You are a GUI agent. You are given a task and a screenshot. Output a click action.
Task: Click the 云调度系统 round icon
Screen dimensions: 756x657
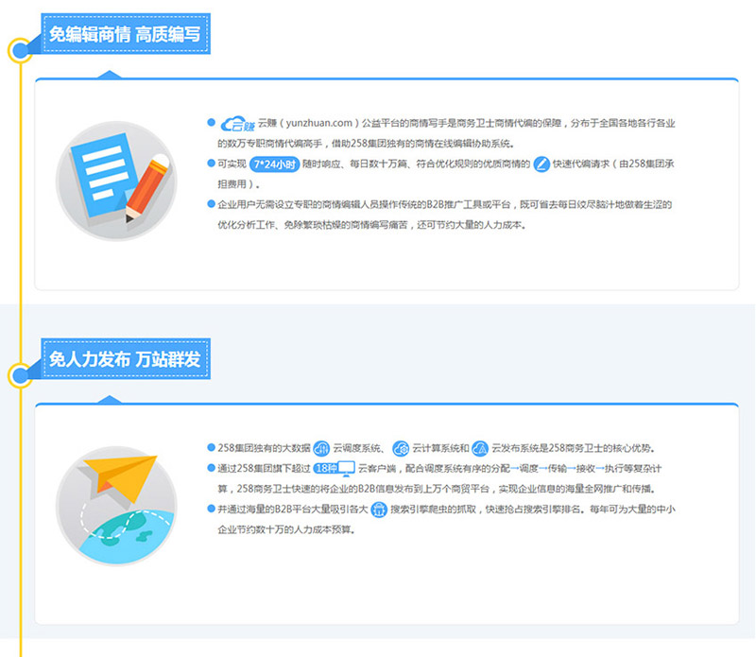coord(320,447)
